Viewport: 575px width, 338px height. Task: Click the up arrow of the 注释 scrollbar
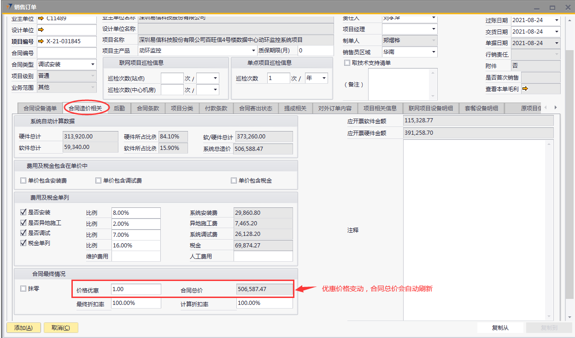[548, 143]
